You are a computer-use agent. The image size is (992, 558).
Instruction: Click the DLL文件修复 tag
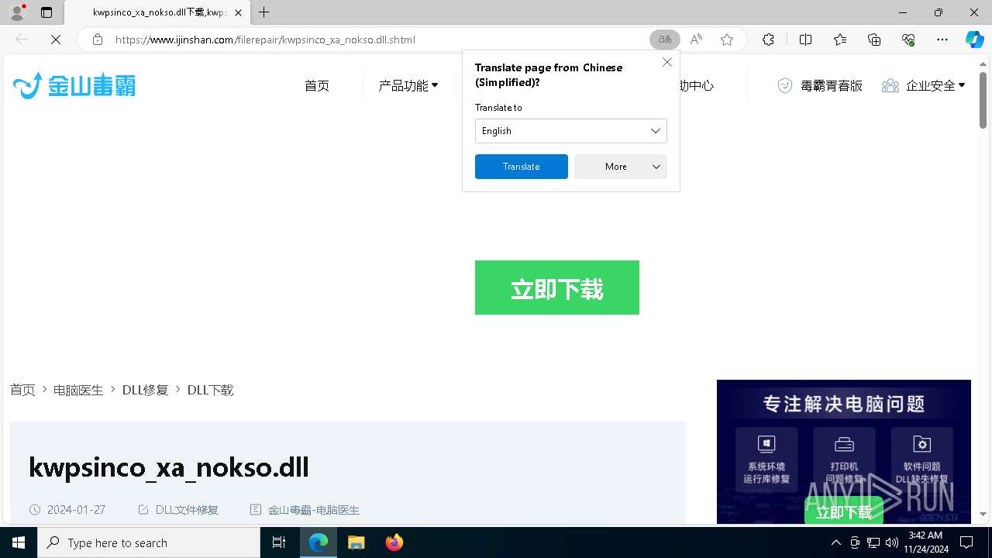pyautogui.click(x=187, y=510)
